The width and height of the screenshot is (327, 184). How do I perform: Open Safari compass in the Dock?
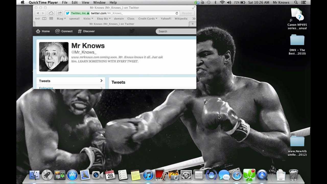click(x=237, y=175)
